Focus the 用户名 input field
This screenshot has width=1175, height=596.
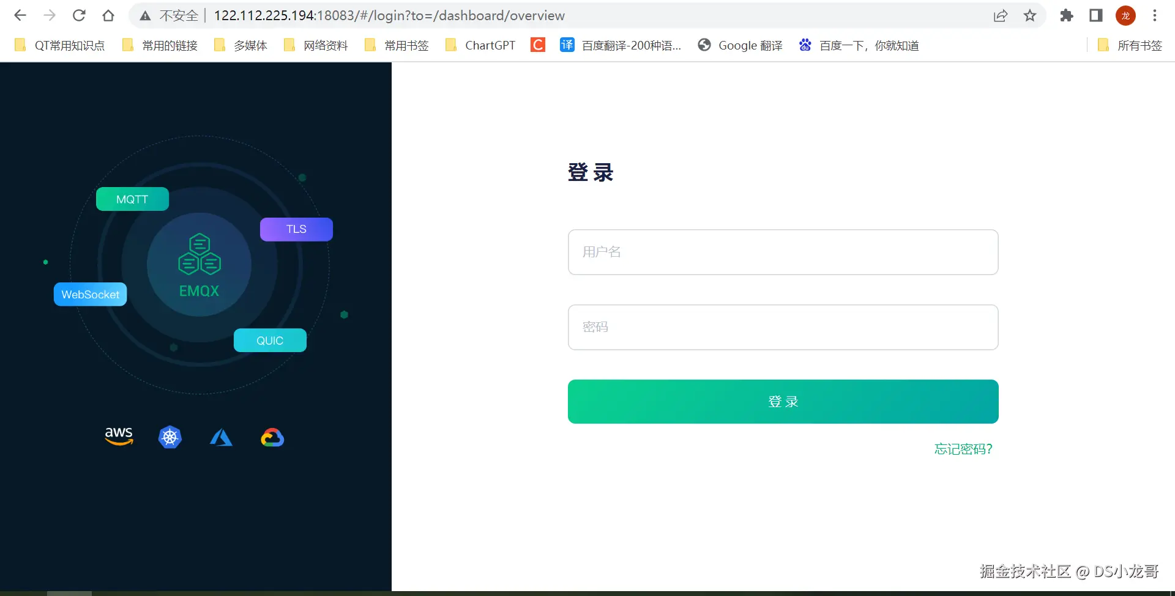[x=783, y=252]
